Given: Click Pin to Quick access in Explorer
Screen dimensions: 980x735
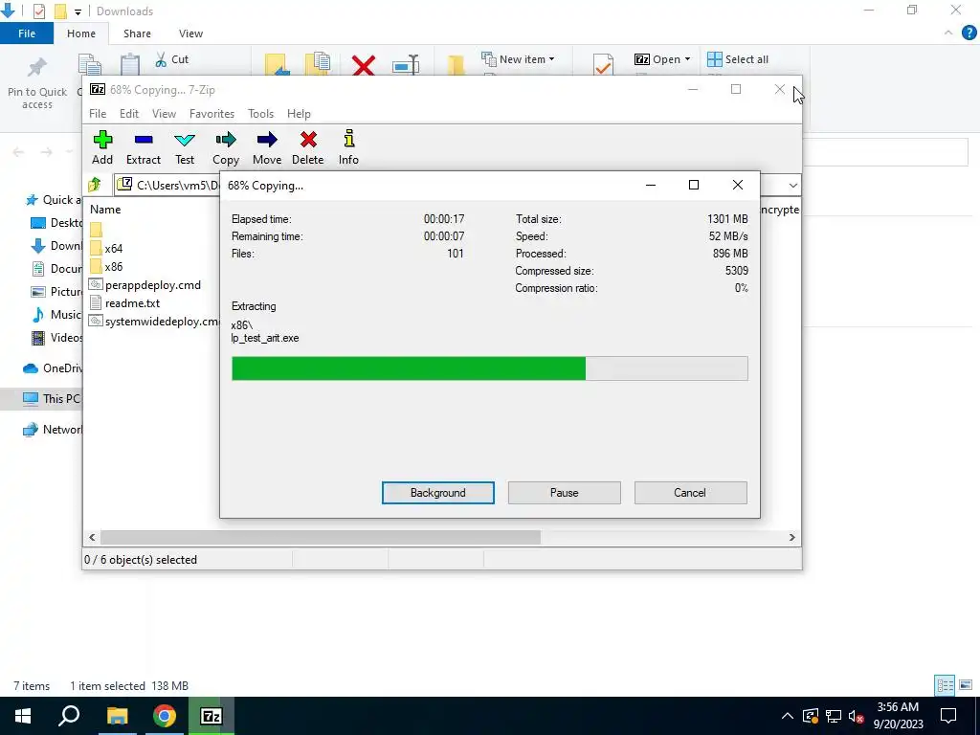Looking at the screenshot, I should [x=37, y=84].
